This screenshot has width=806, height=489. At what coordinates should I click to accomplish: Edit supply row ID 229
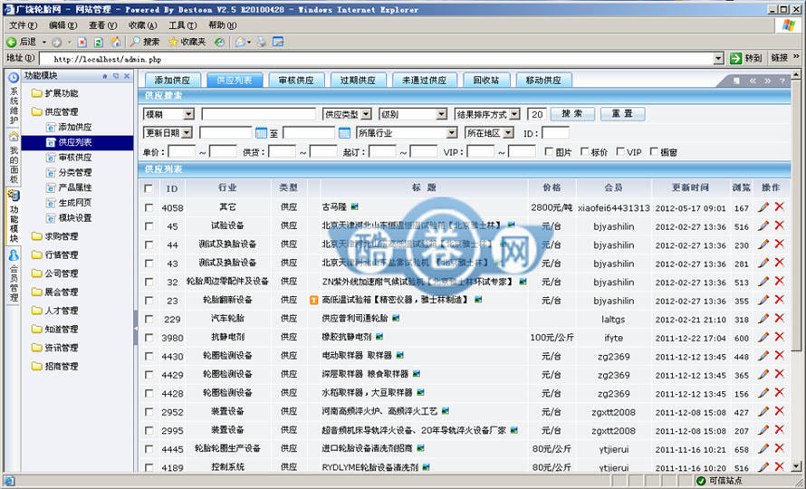click(x=763, y=319)
